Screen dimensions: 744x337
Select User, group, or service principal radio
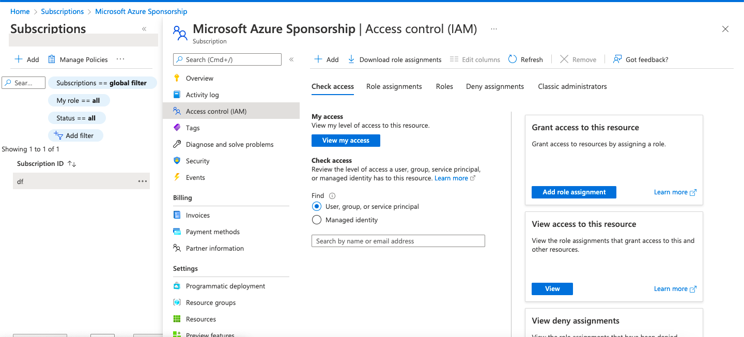(x=317, y=206)
